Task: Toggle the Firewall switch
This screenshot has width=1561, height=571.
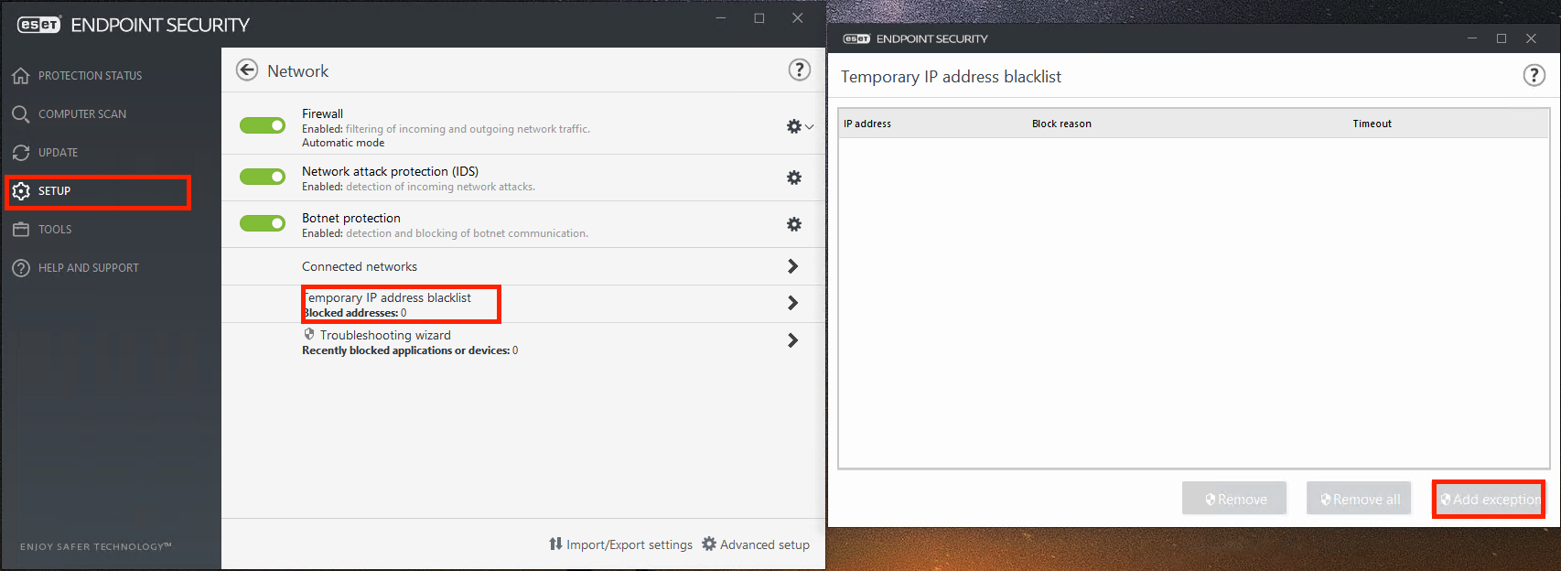Action: (x=263, y=125)
